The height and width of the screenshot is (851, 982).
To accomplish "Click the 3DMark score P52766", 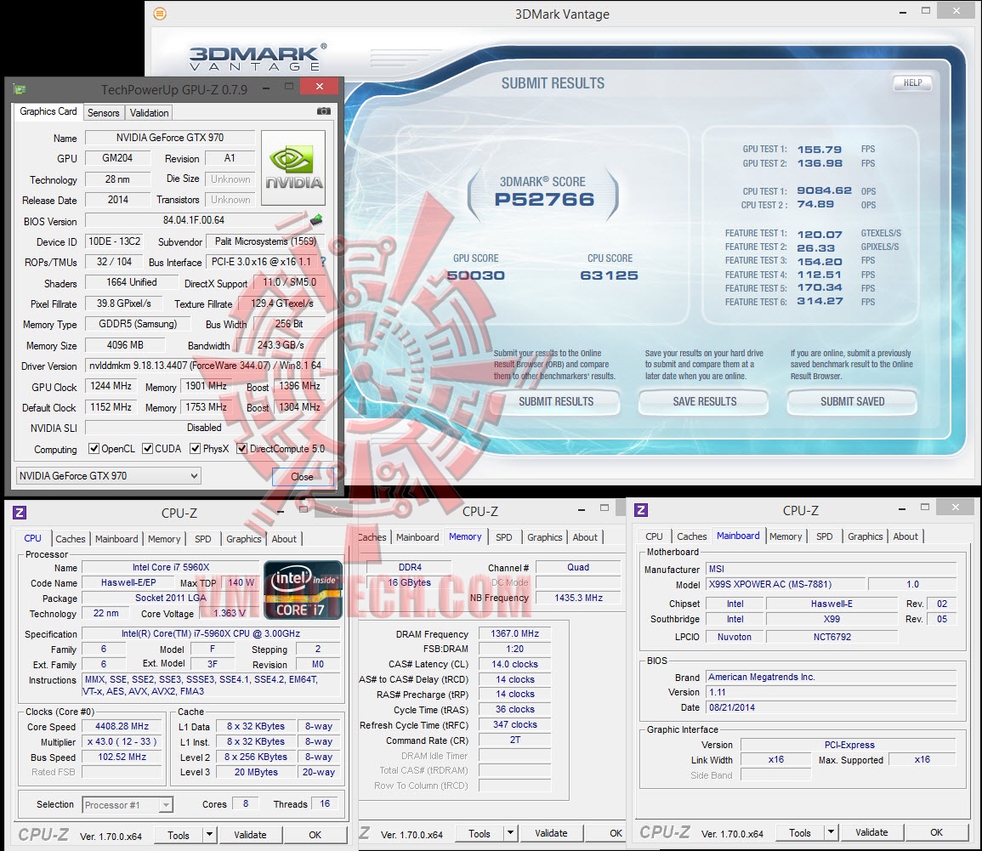I will click(543, 200).
